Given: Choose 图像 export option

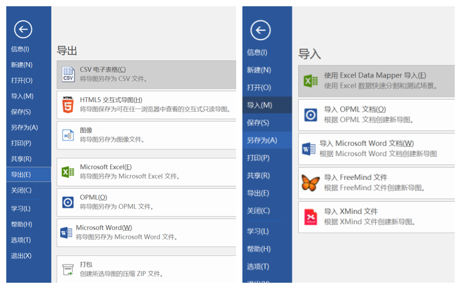Looking at the screenshot, I should tap(146, 135).
